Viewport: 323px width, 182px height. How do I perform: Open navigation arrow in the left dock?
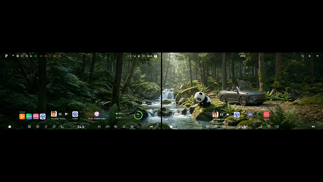point(46,127)
